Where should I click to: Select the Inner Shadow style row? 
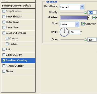(18, 17)
